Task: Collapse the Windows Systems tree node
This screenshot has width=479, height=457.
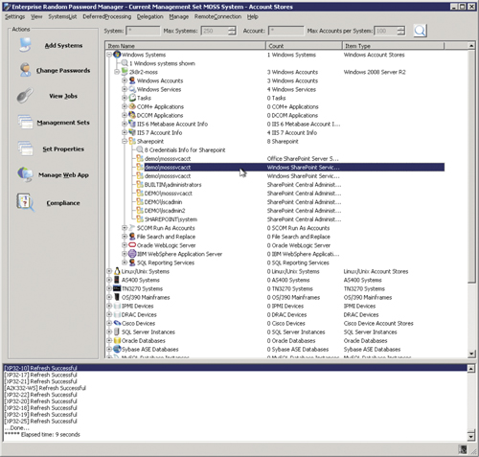Action: (x=109, y=55)
